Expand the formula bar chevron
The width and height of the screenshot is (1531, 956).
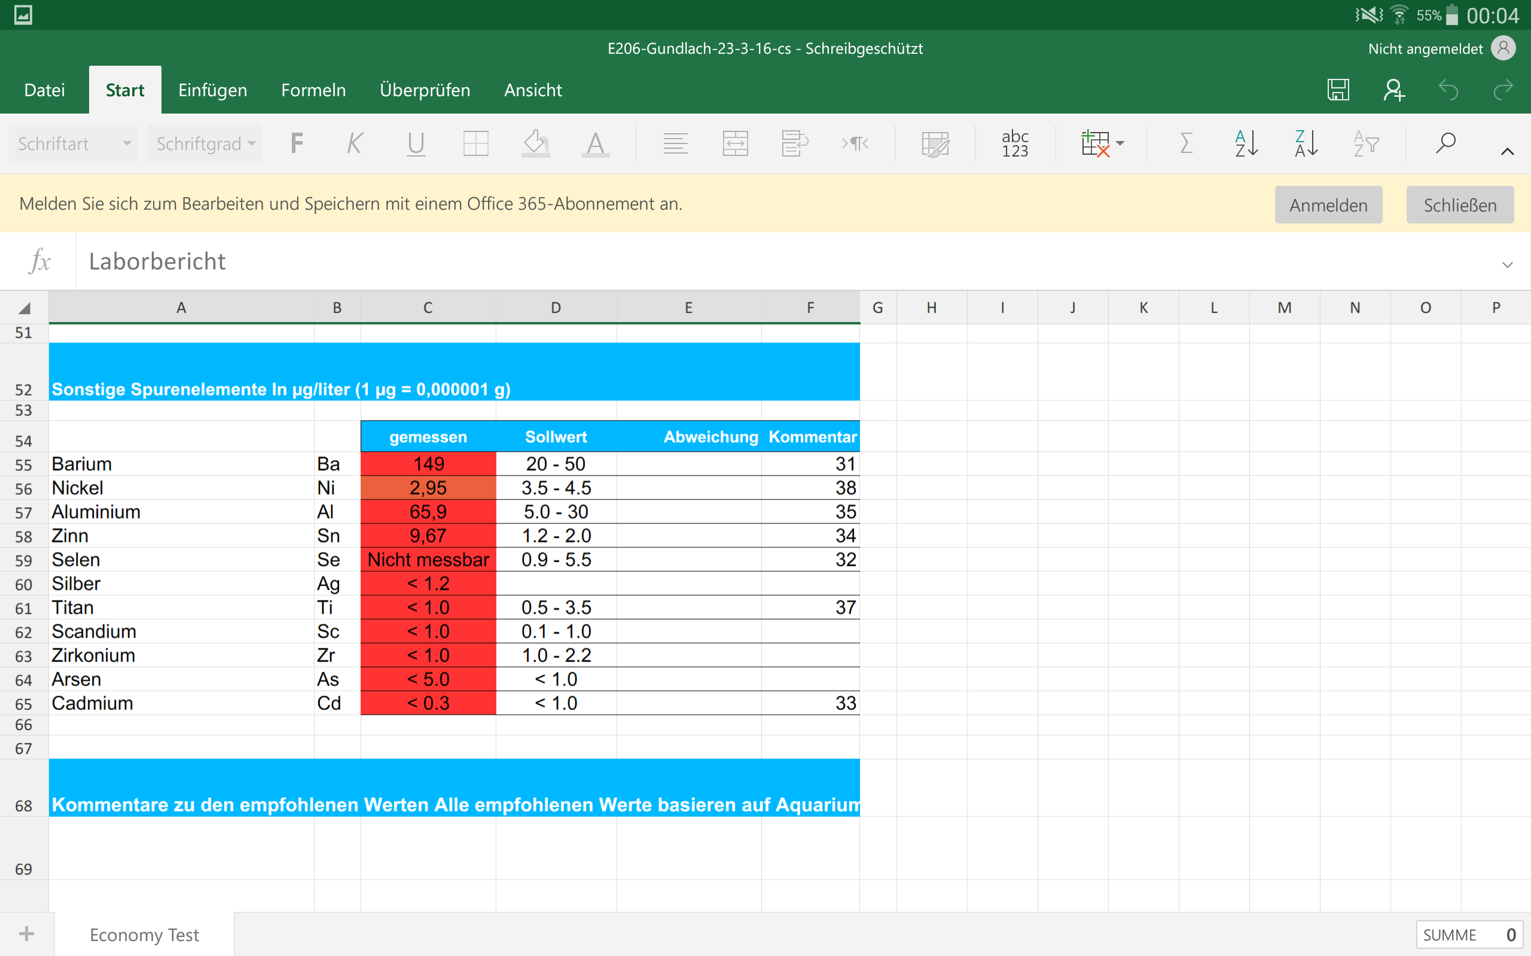tap(1507, 265)
